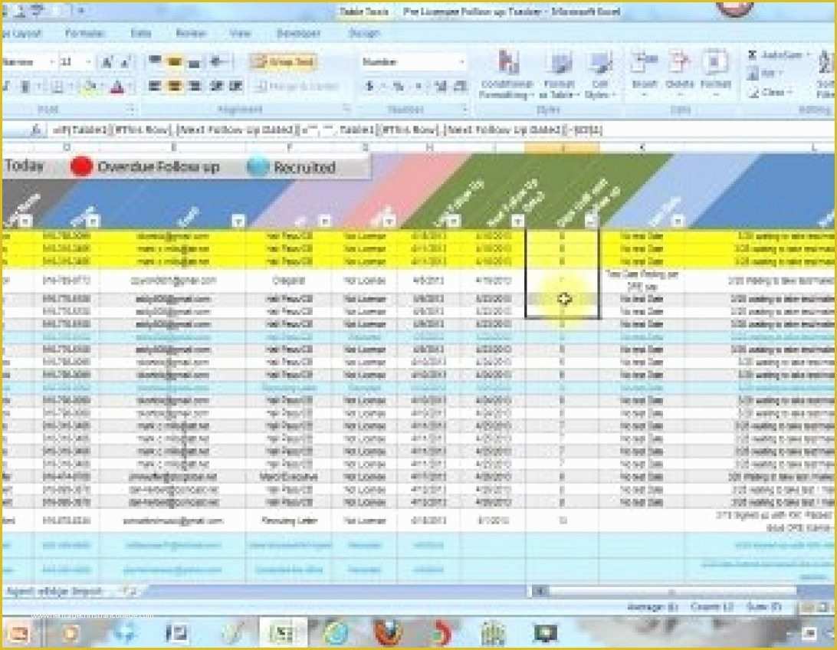Decrease decimal places
This screenshot has height=650, width=837.
coord(460,86)
